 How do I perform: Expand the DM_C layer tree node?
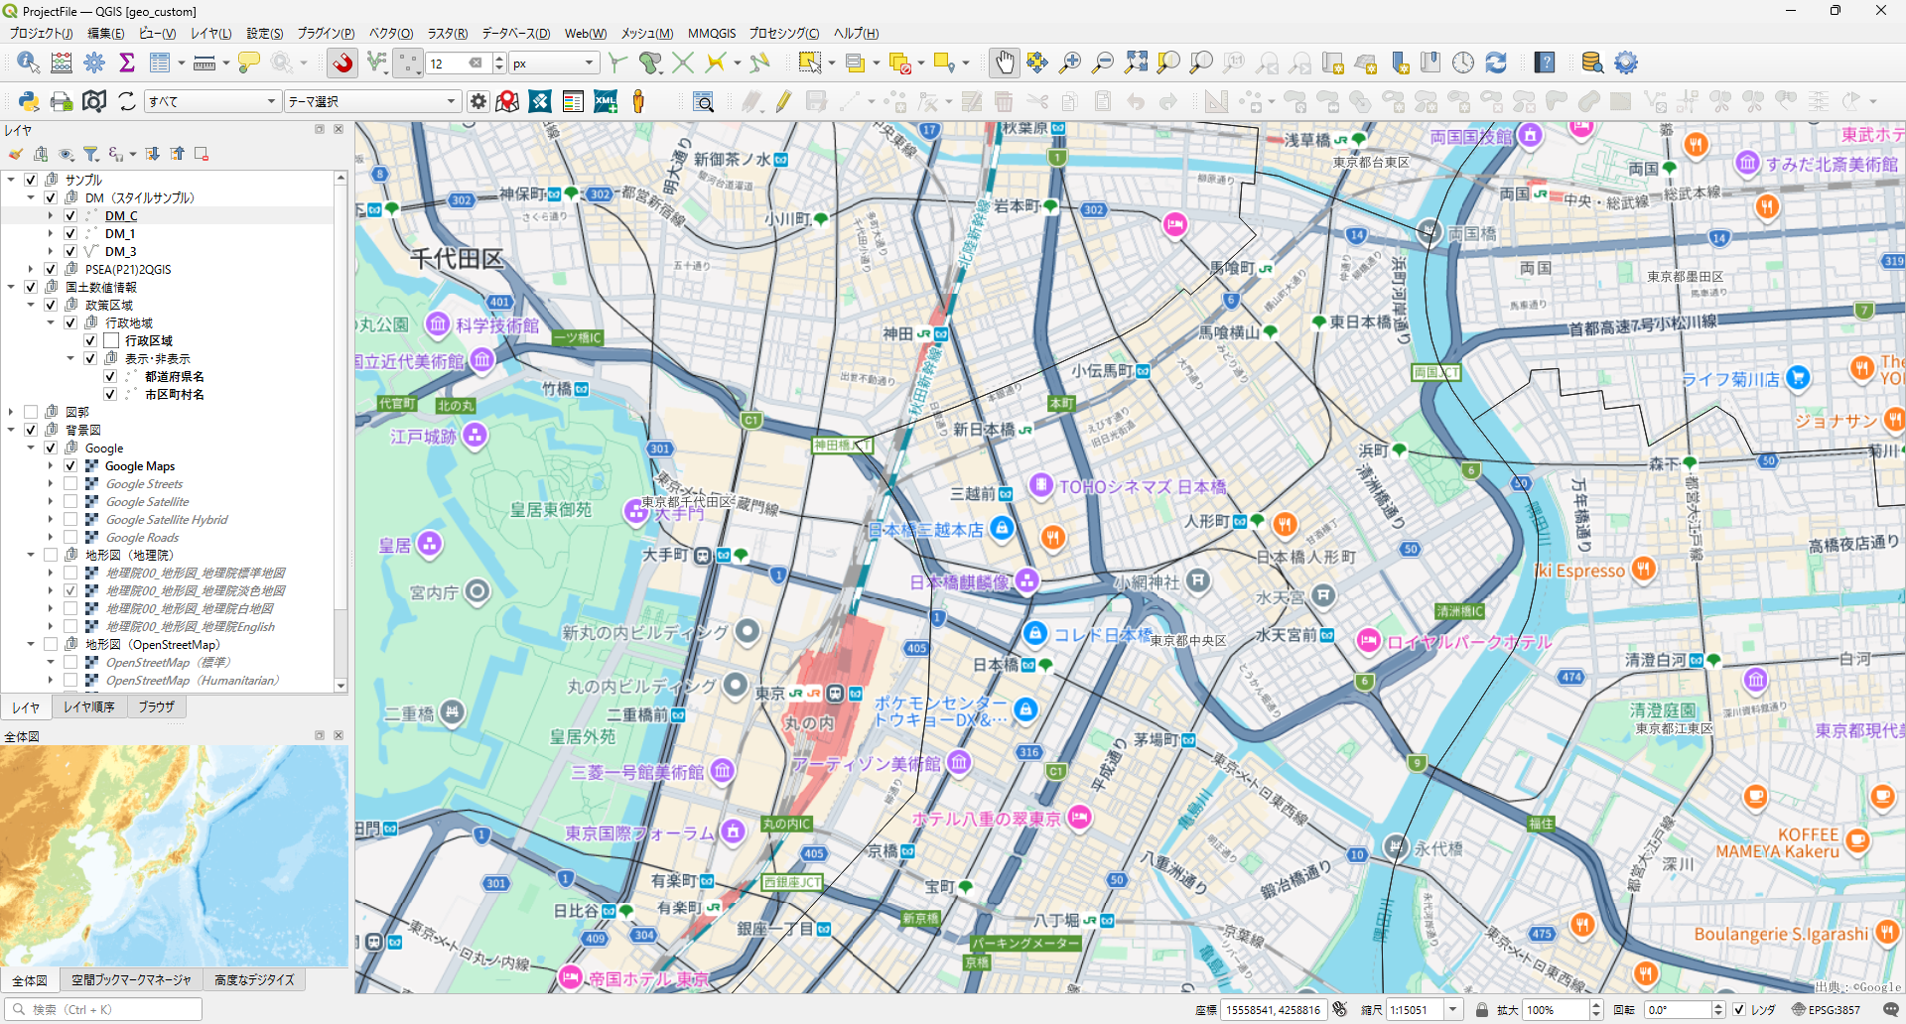pos(51,215)
